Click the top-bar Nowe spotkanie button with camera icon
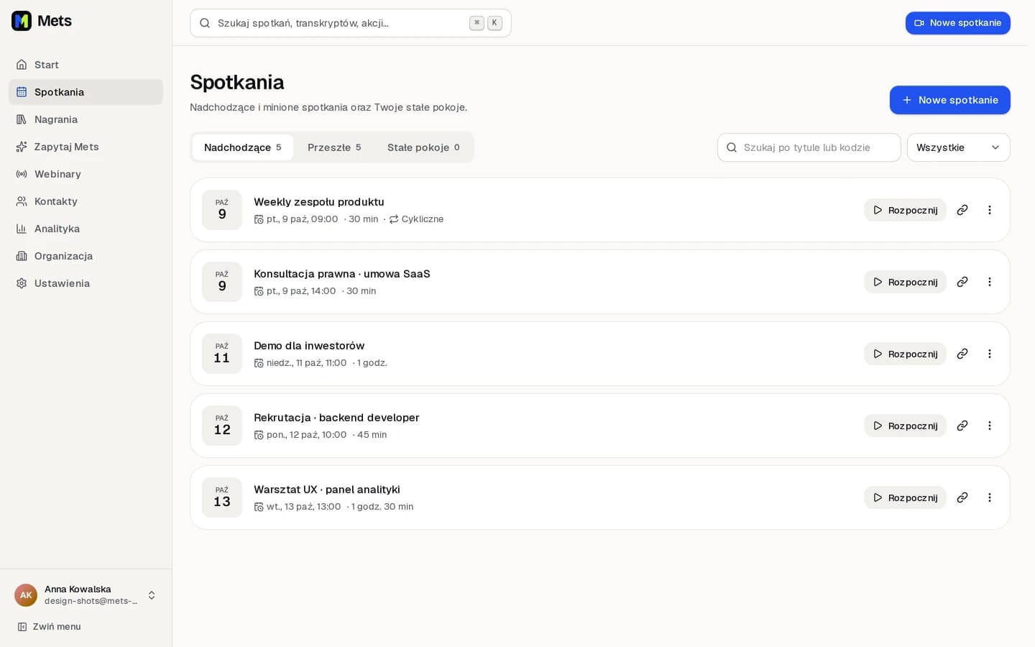 957,23
